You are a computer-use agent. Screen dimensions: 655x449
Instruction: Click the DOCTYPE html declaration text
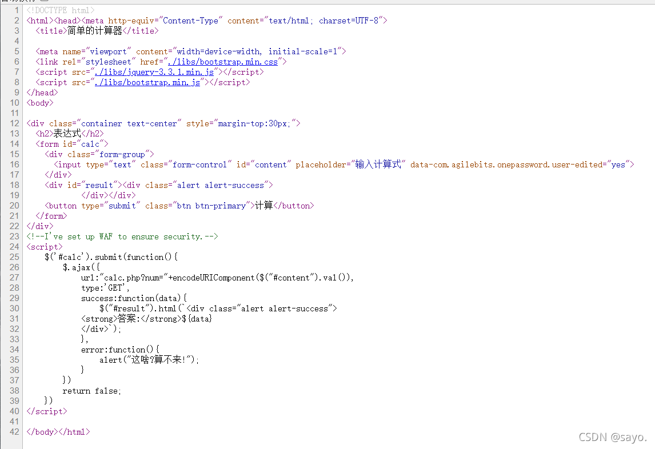(61, 10)
